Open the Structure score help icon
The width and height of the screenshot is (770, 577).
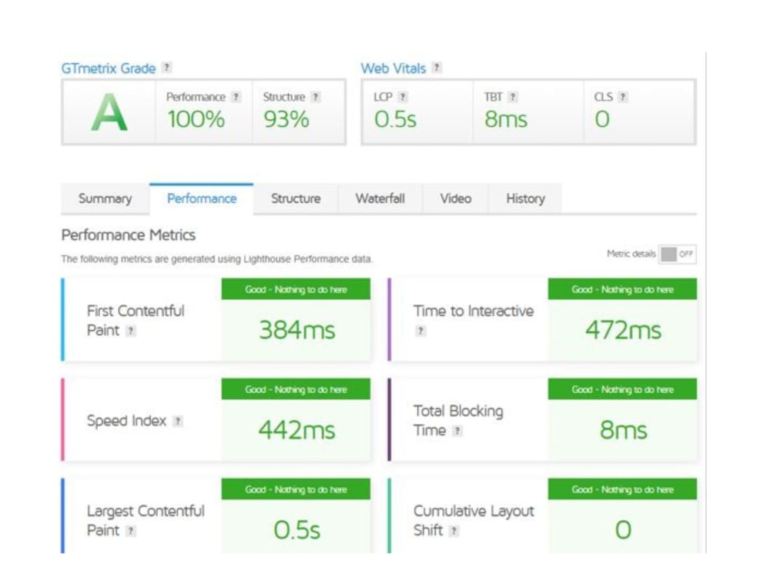coord(316,97)
